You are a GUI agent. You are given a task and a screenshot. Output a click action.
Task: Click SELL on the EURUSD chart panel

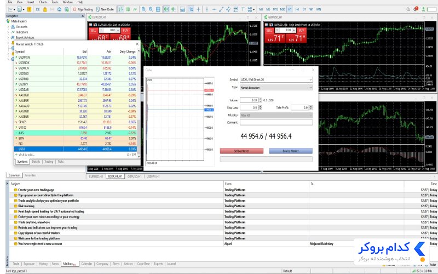[93, 30]
